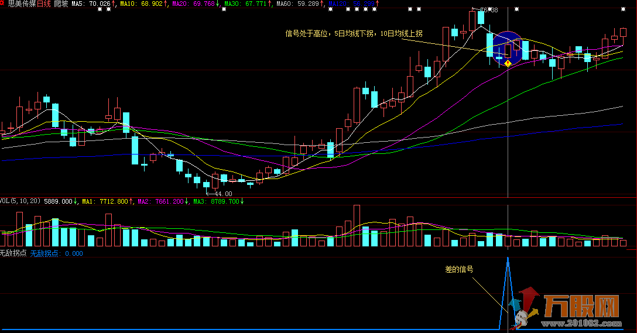The height and width of the screenshot is (333, 637).
Task: Select the stock name 思美传媒
Action: tap(22, 4)
